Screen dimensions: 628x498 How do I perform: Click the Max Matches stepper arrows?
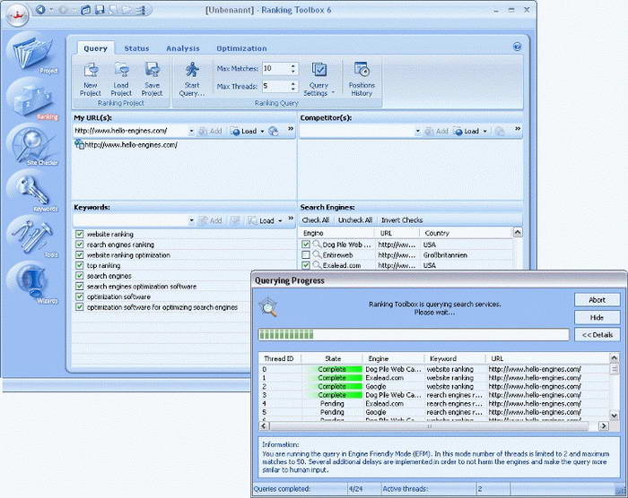(293, 68)
